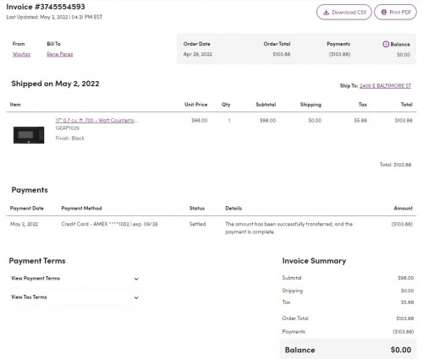The width and height of the screenshot is (423, 359).
Task: Click the View Tax Terms label
Action: 29,296
